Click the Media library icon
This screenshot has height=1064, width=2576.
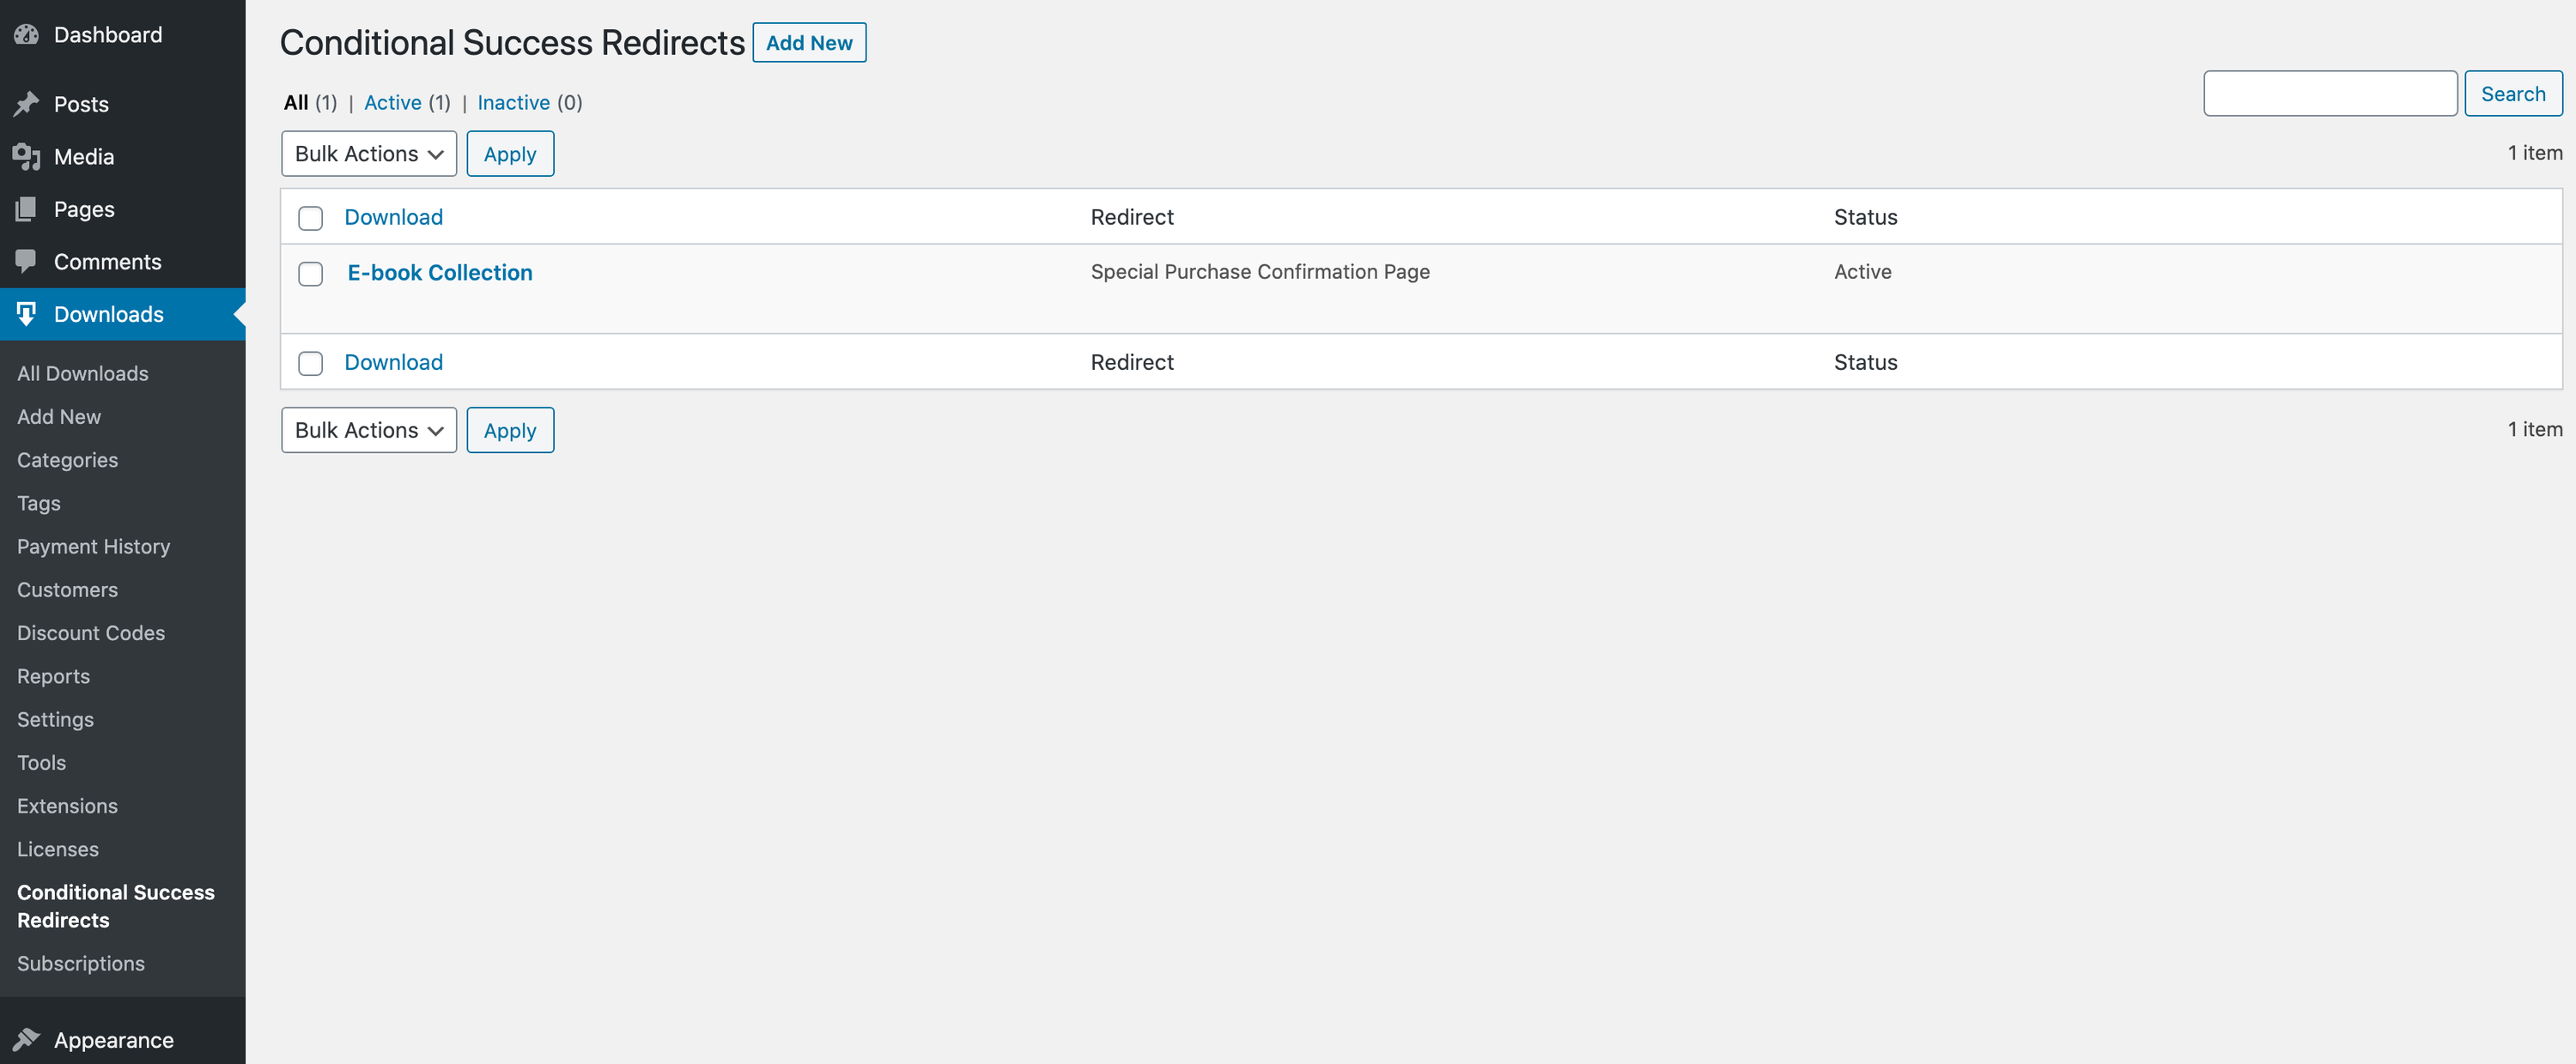[27, 157]
